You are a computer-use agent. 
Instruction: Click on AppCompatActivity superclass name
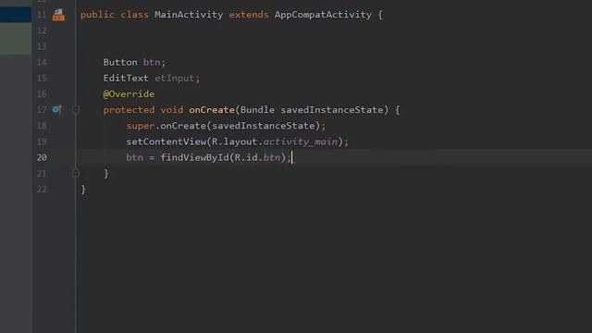[x=323, y=15]
